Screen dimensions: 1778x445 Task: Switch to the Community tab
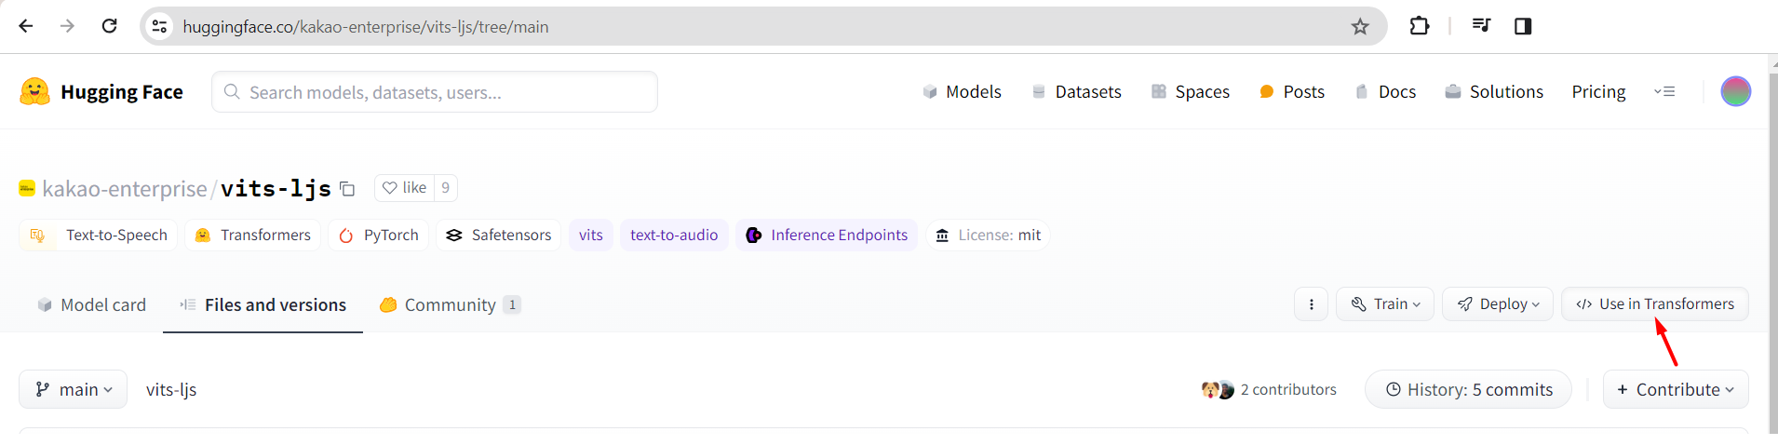tap(450, 304)
